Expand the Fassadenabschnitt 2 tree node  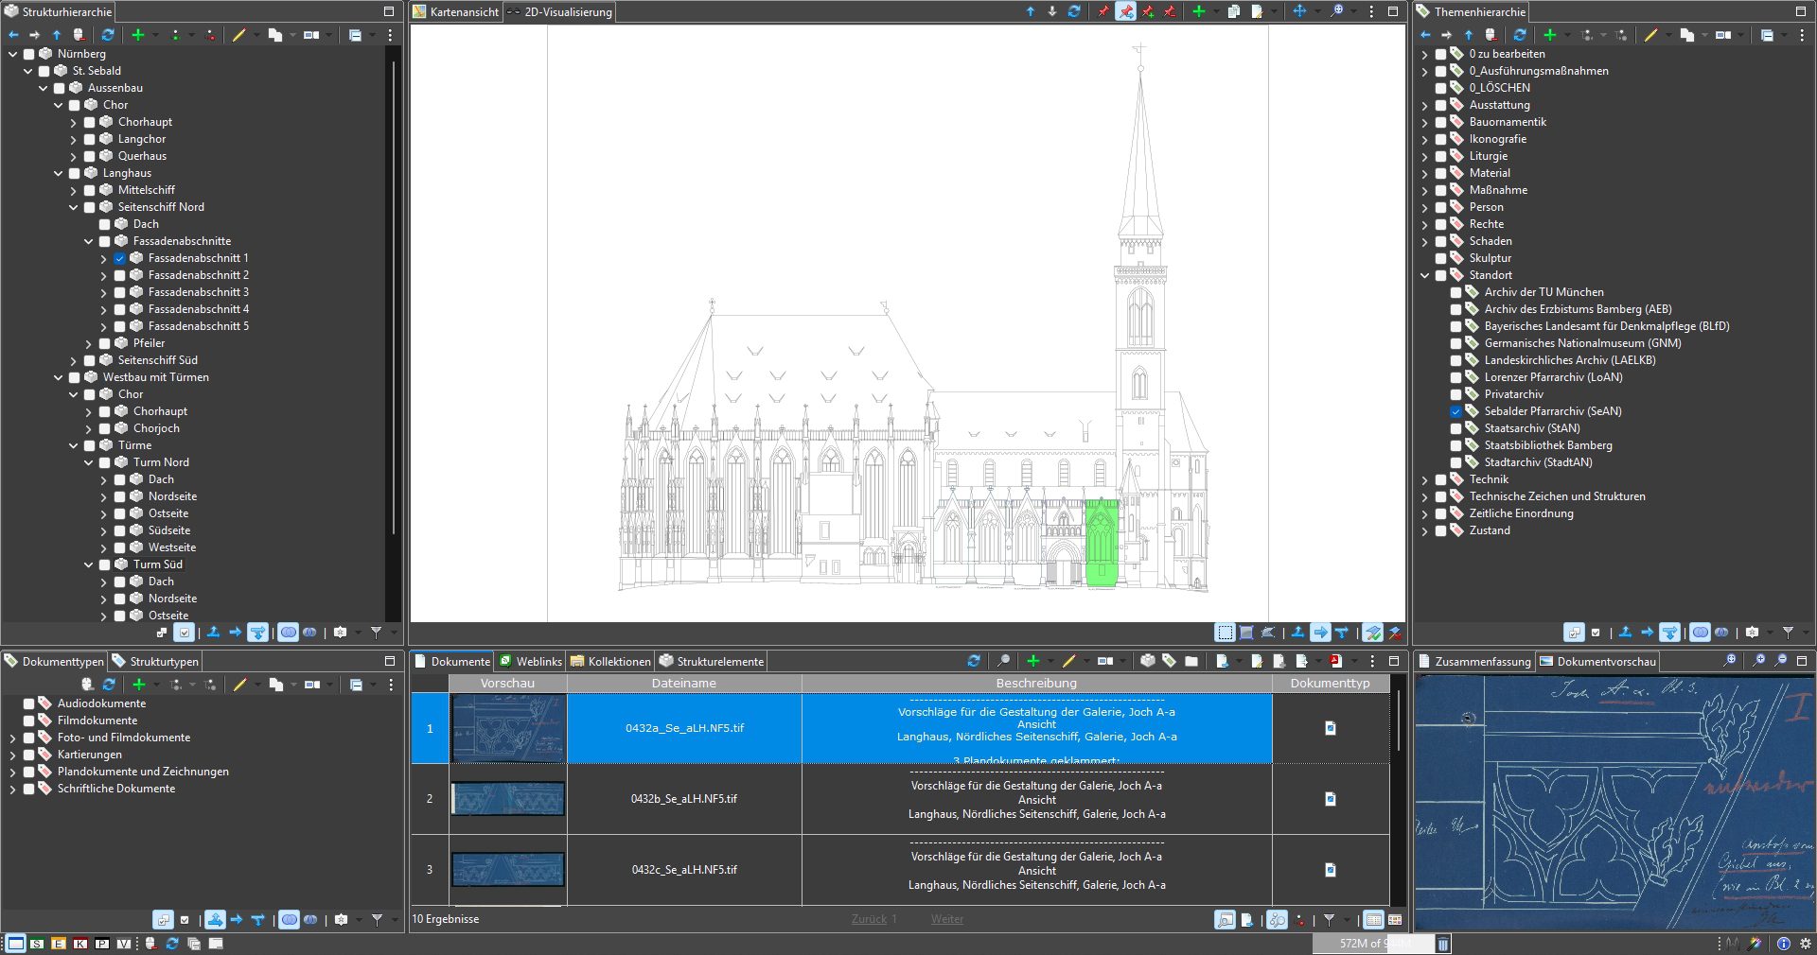point(104,275)
